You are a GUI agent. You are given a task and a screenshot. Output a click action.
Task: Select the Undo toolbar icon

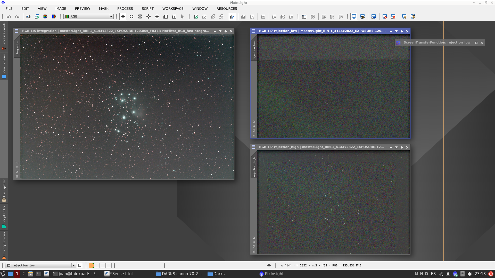tap(9, 16)
